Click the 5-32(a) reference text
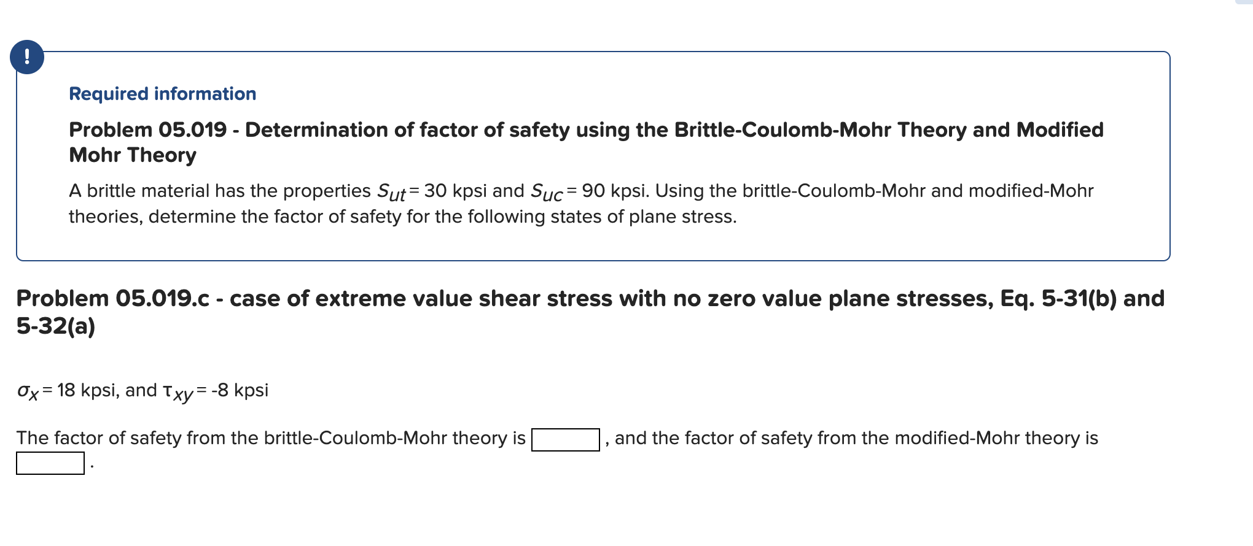The height and width of the screenshot is (546, 1253). coord(54,325)
